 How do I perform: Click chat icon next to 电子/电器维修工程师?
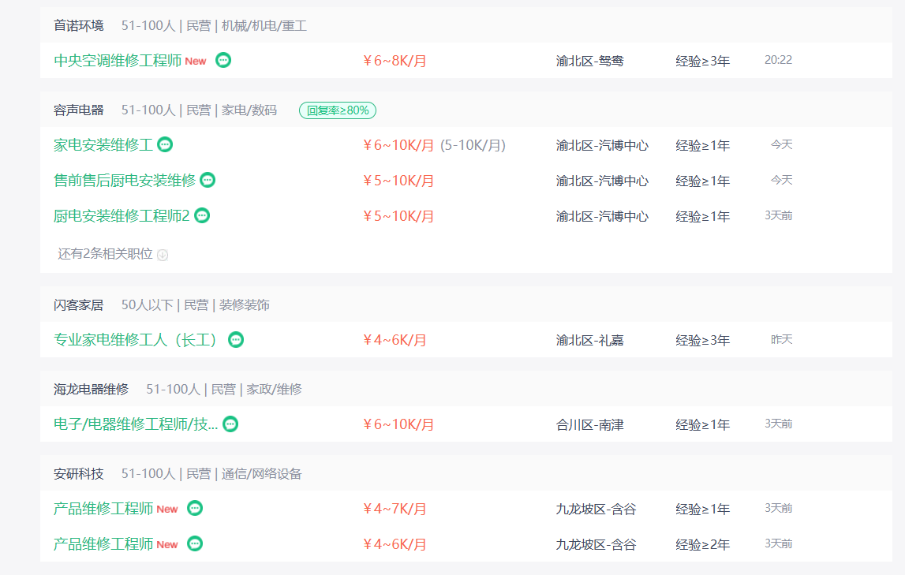point(230,424)
